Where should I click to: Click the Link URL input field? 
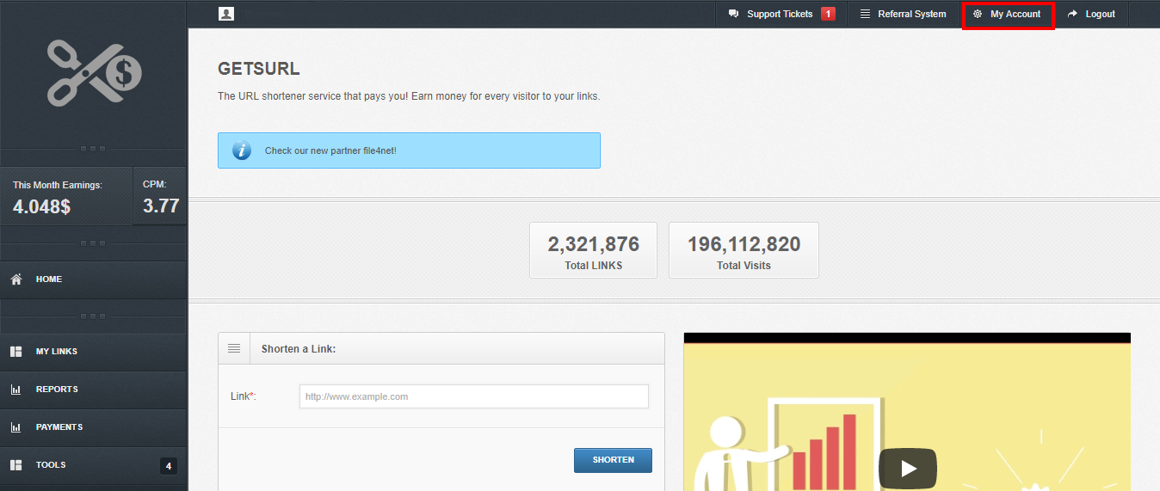474,396
